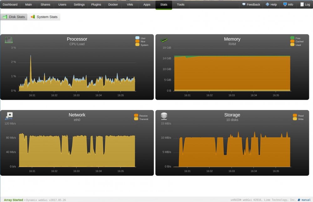This screenshot has height=202, width=313.
Task: Open the Docker tab
Action: point(113,4)
